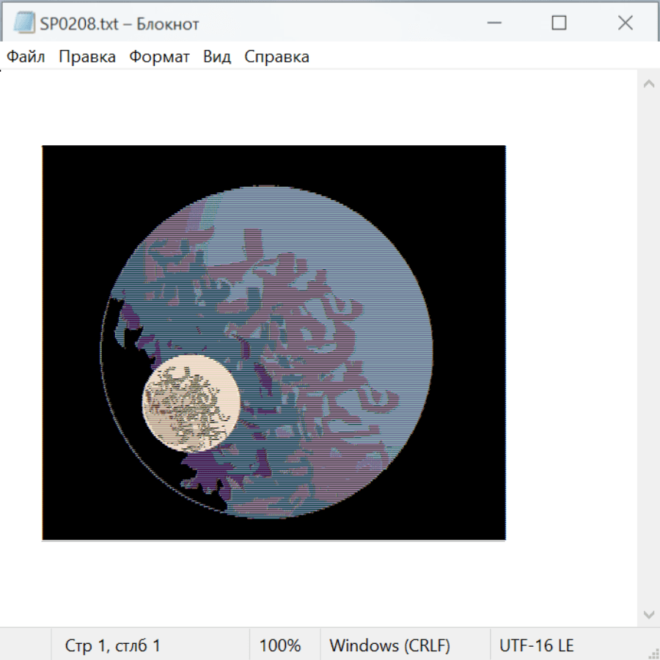
Task: Open the Файл menu
Action: [26, 57]
